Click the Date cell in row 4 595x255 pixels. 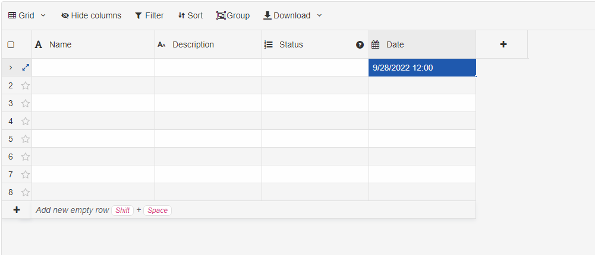pyautogui.click(x=423, y=121)
